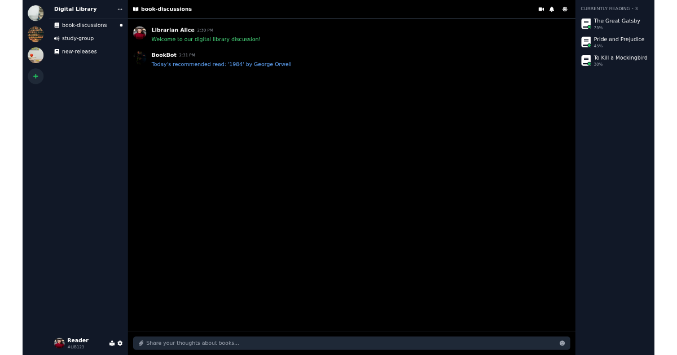The height and width of the screenshot is (355, 677).
Task: Start a video call in book-discussions
Action: tap(541, 9)
